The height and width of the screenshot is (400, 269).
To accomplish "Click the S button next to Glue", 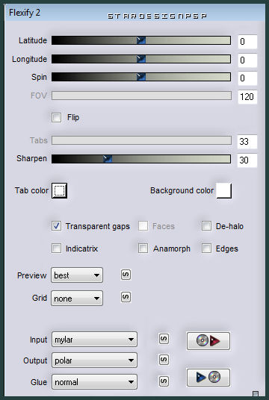I will pyautogui.click(x=164, y=381).
